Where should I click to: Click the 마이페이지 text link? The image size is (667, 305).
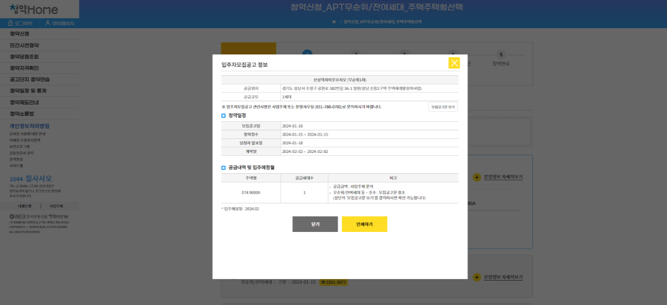[63, 23]
